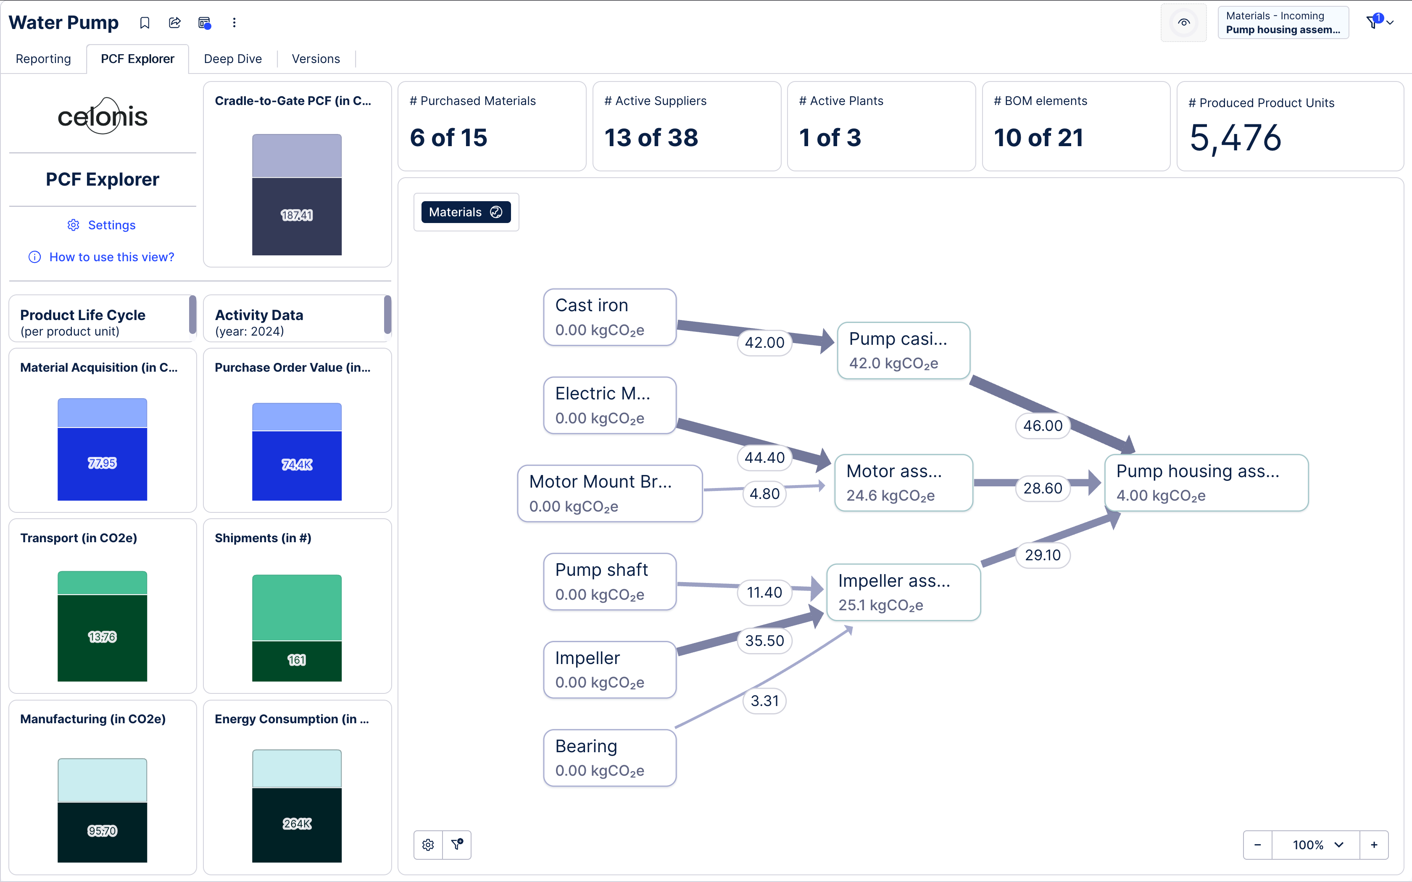
Task: Toggle the eye visibility button
Action: (x=1183, y=23)
